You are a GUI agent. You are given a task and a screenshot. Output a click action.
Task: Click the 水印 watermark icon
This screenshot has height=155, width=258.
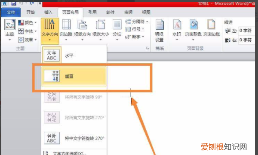pyautogui.click(x=177, y=25)
